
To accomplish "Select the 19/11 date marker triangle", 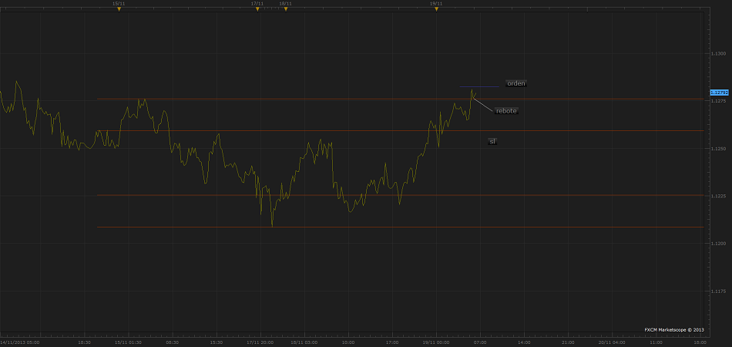I will pyautogui.click(x=436, y=9).
